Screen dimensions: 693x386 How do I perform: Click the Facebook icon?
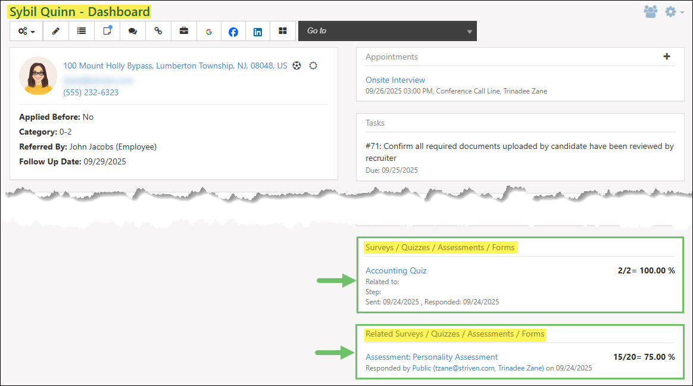[233, 31]
